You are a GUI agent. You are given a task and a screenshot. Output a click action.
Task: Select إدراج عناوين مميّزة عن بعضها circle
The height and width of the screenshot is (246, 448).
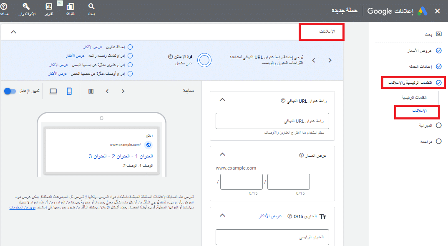130,65
